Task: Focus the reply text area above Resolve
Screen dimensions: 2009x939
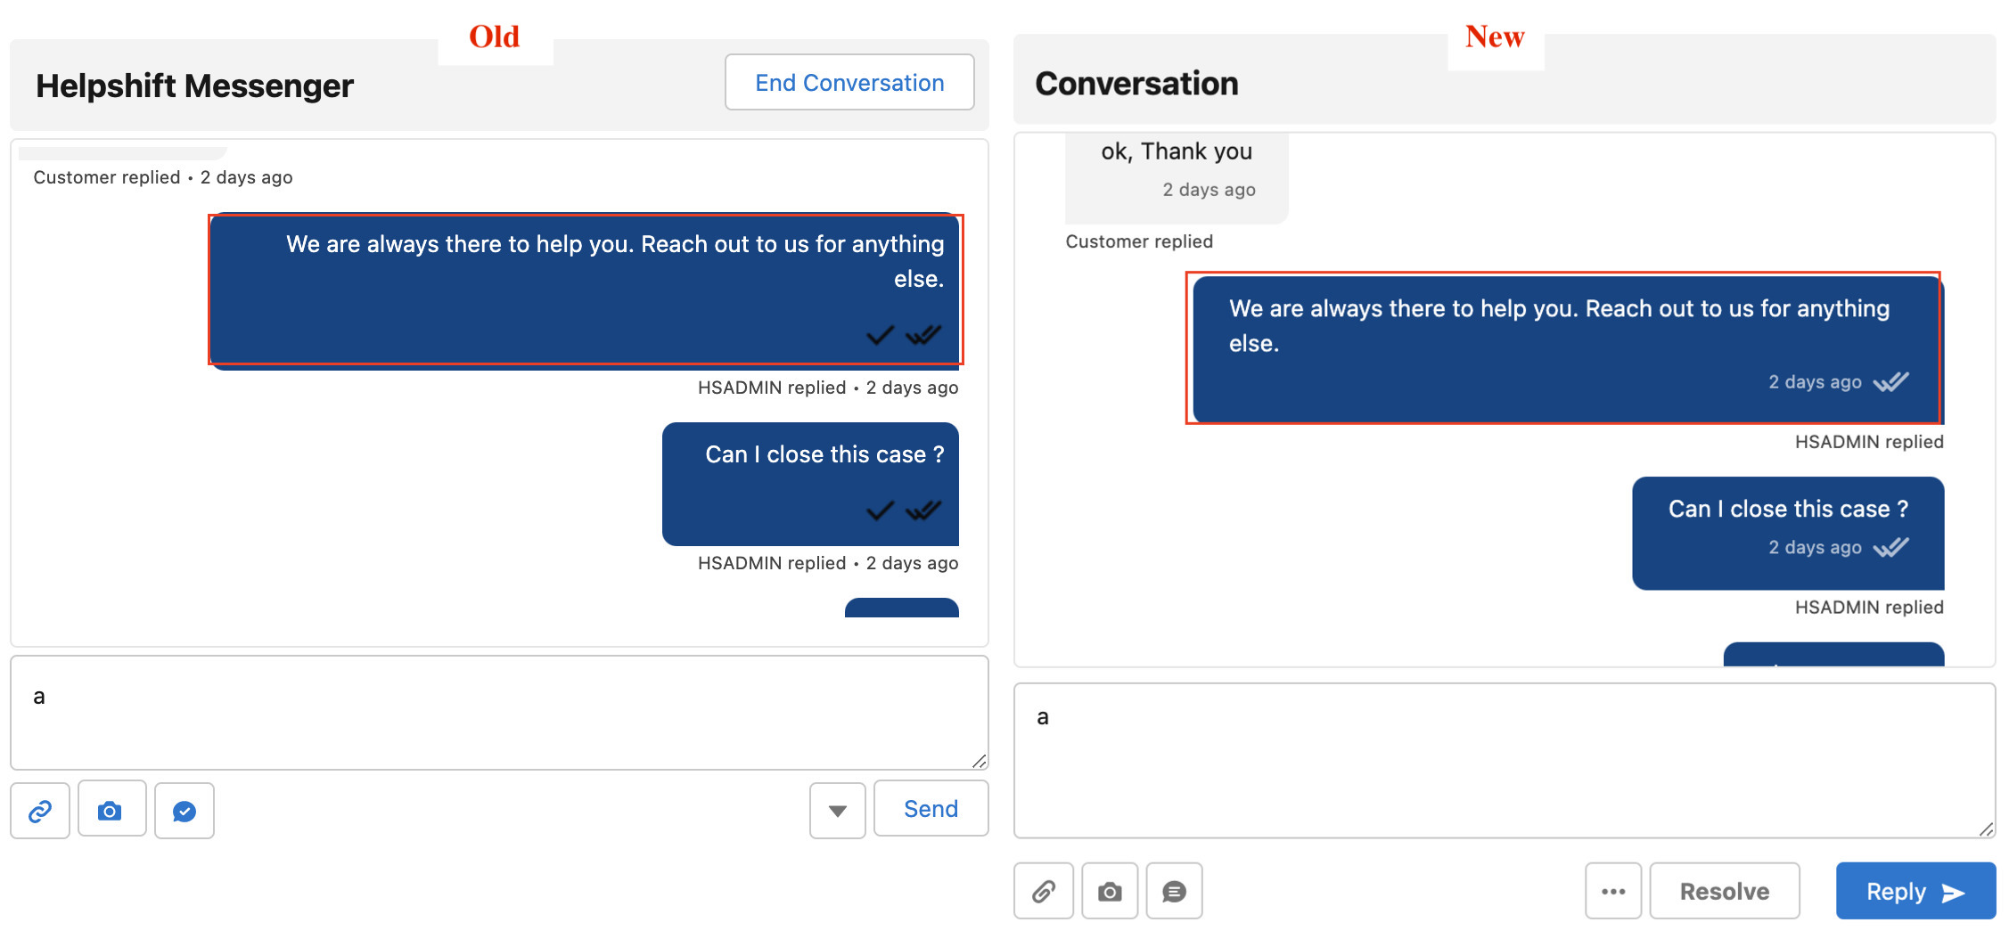Action: (x=1504, y=760)
